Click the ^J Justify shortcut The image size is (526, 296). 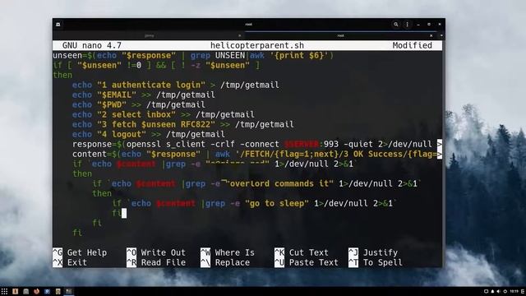pos(373,252)
